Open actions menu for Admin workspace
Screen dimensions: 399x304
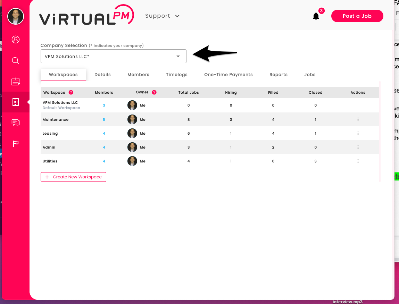click(x=358, y=147)
